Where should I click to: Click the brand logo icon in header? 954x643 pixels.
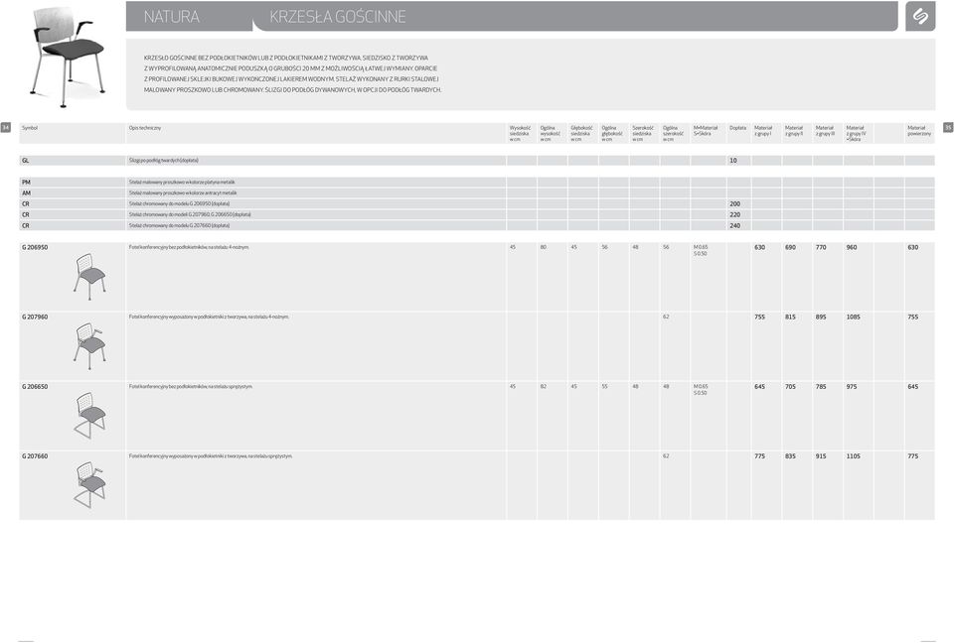point(920,17)
